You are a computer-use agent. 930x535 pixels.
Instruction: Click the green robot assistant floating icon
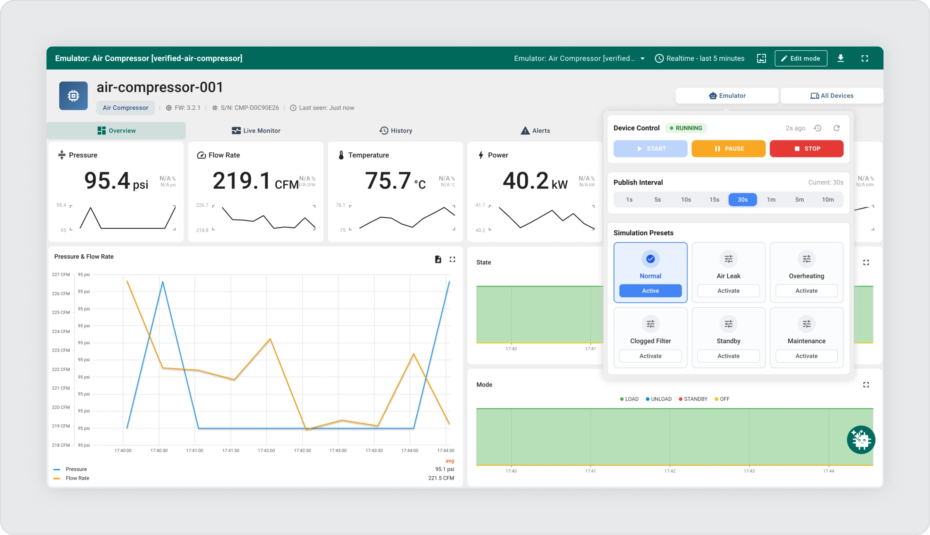click(x=861, y=440)
